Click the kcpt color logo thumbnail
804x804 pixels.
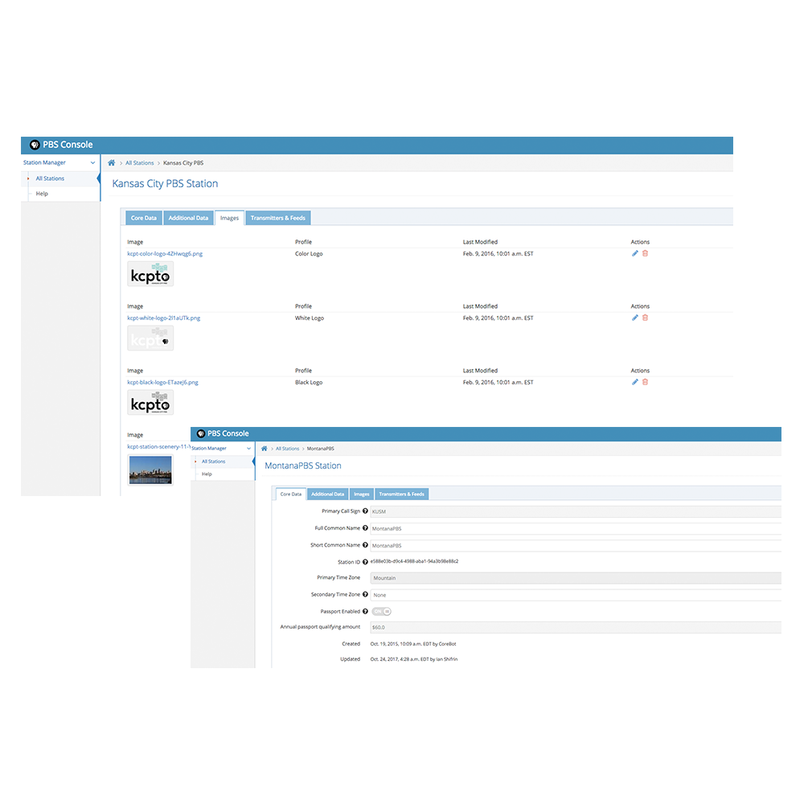(x=150, y=274)
